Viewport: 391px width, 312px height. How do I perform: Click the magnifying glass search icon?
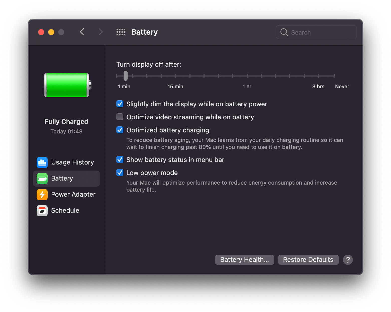coord(284,32)
